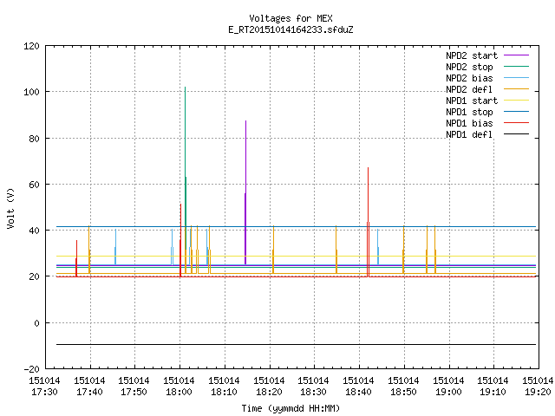The image size is (555, 416).
Task: Click the light blue spike between 17:40 and 17:50
Action: (115, 248)
